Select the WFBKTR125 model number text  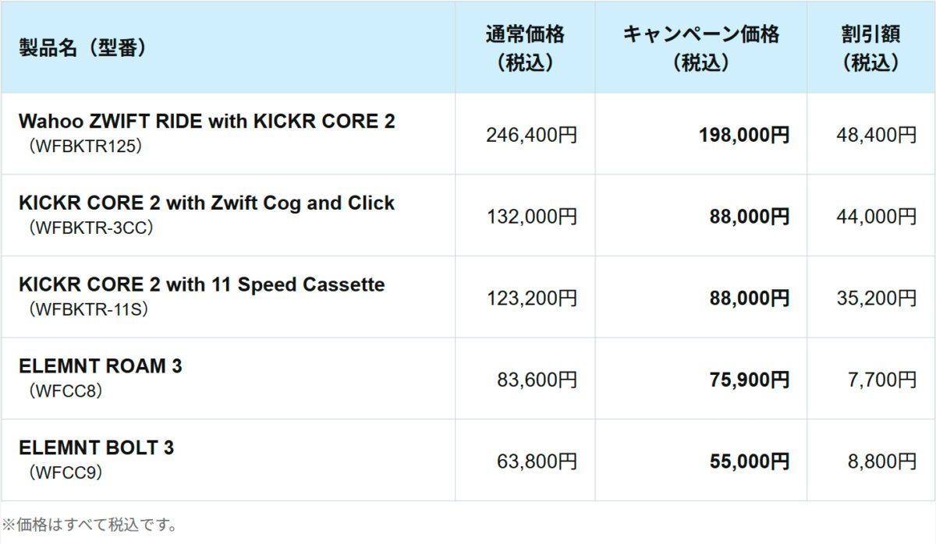(83, 146)
